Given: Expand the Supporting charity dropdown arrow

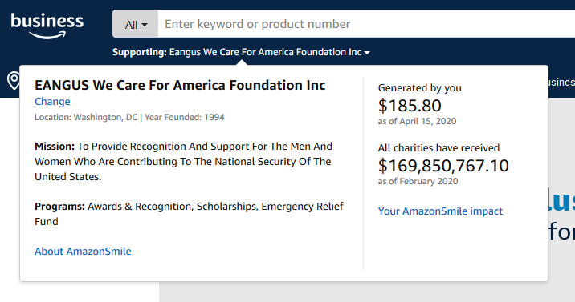Looking at the screenshot, I should [367, 53].
